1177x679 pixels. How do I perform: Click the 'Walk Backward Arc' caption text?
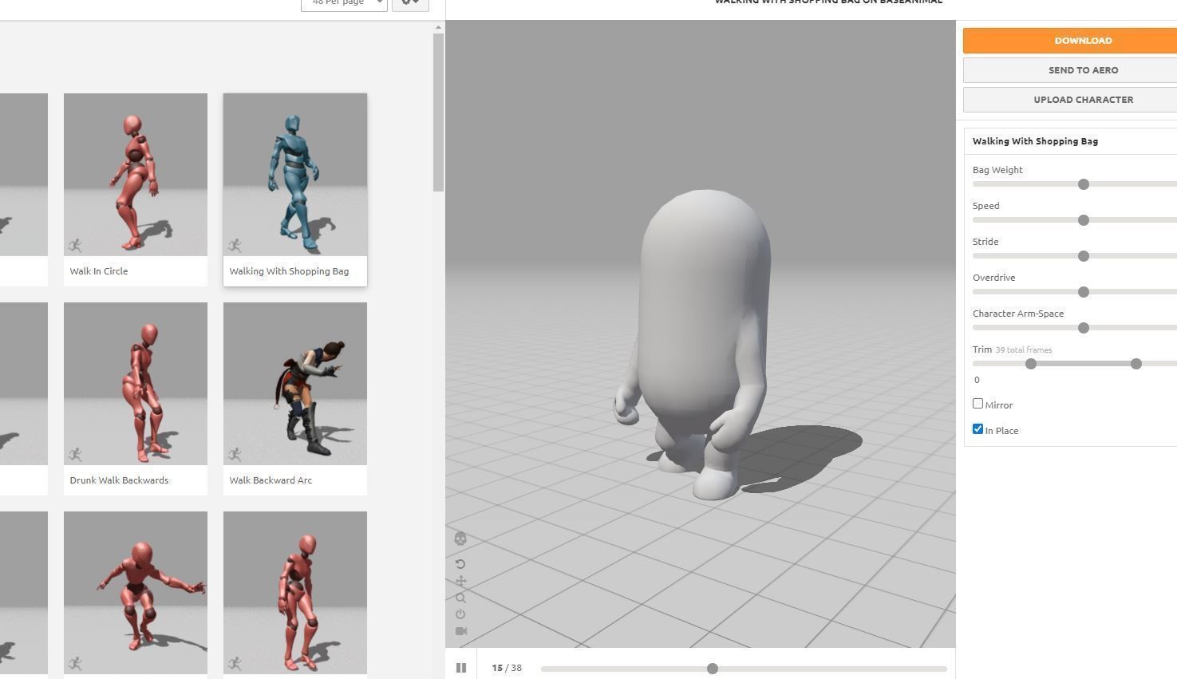point(271,480)
